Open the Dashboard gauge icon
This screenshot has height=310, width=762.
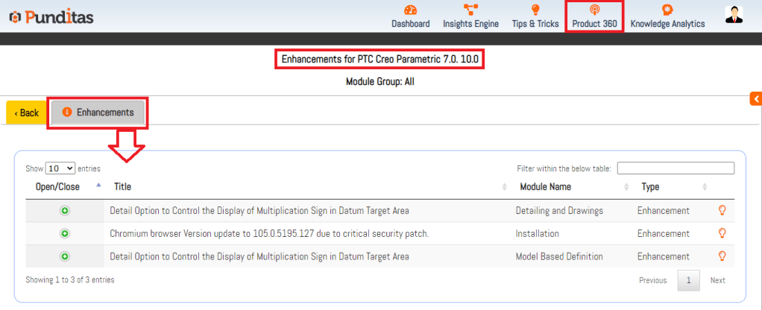pyautogui.click(x=410, y=10)
